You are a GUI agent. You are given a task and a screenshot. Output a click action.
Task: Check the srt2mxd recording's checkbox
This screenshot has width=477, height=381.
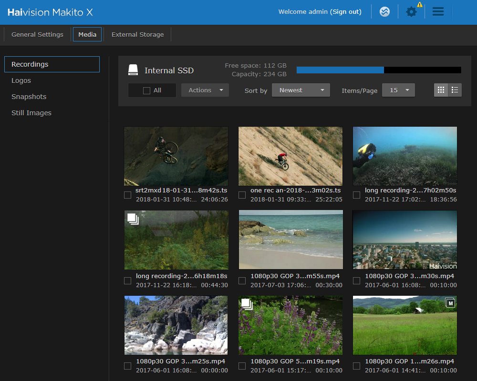pyautogui.click(x=127, y=195)
